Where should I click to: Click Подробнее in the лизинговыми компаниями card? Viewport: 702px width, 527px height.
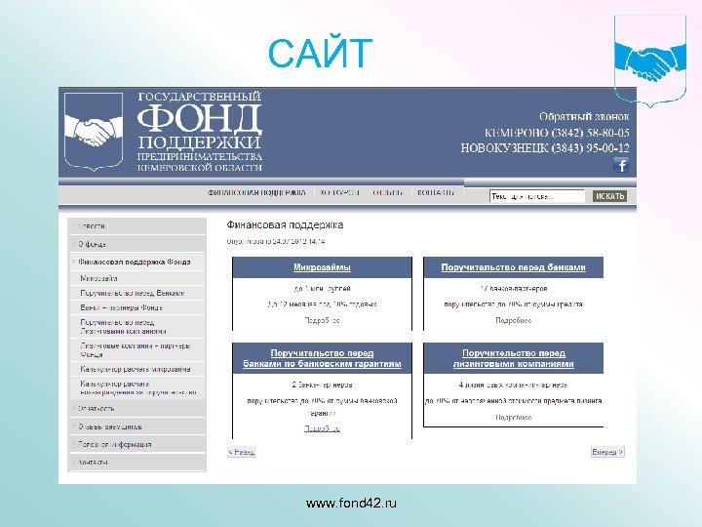[x=513, y=418]
